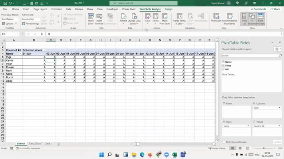Open the File menu

[x=5, y=9]
